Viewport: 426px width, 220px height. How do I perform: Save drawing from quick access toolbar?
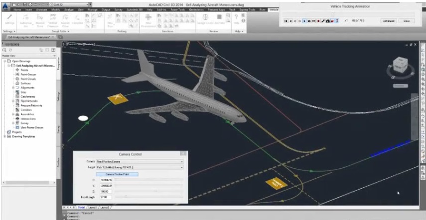[x=25, y=4]
